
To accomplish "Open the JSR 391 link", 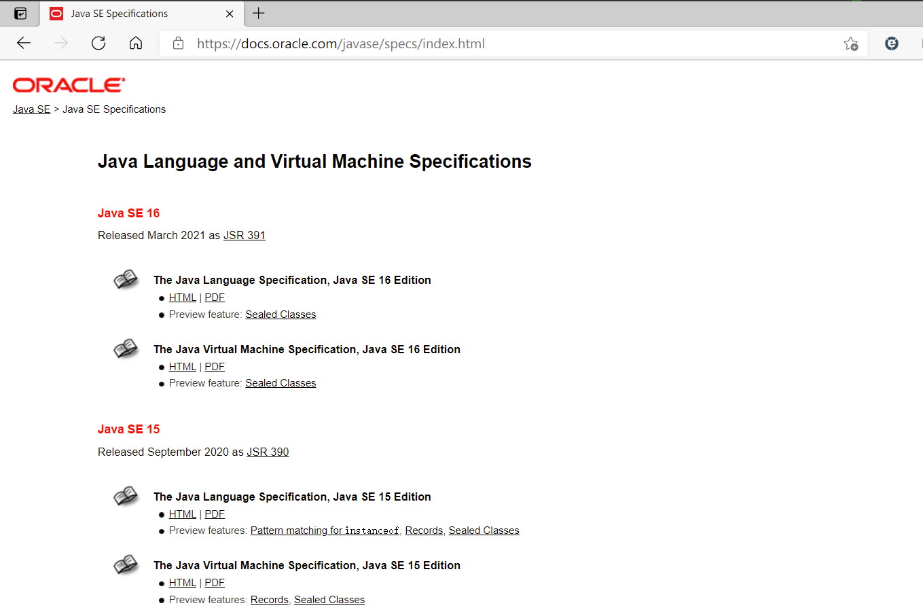I will click(x=245, y=235).
